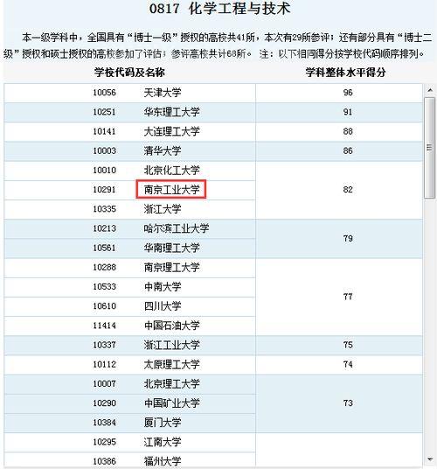The height and width of the screenshot is (469, 437).
Task: Click school code 10533
Action: pos(104,287)
